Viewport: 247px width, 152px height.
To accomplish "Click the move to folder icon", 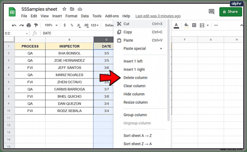I will [72, 9].
